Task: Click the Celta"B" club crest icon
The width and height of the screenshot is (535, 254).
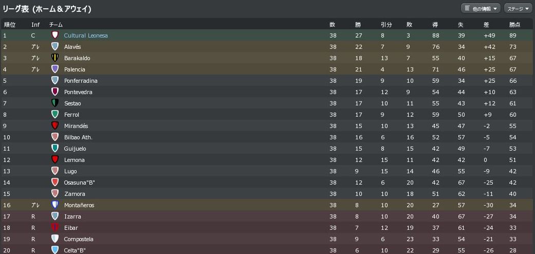Action: coord(55,250)
